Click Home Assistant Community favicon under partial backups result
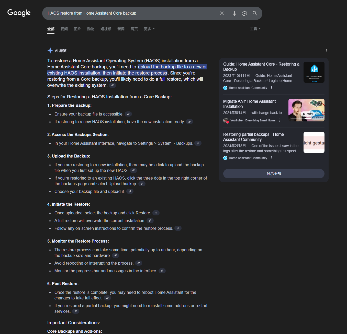 coord(225,158)
